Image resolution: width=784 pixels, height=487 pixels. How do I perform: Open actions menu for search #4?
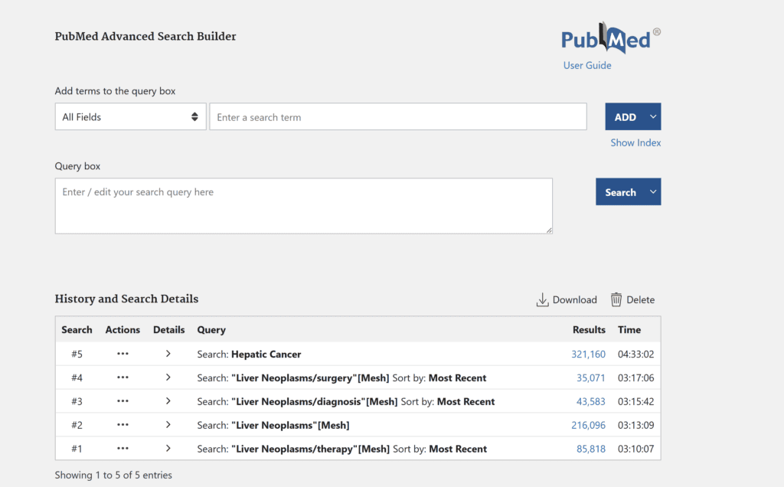coord(122,378)
